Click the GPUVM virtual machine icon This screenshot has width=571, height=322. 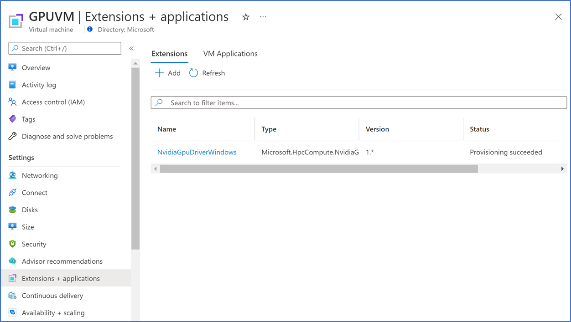pyautogui.click(x=16, y=21)
